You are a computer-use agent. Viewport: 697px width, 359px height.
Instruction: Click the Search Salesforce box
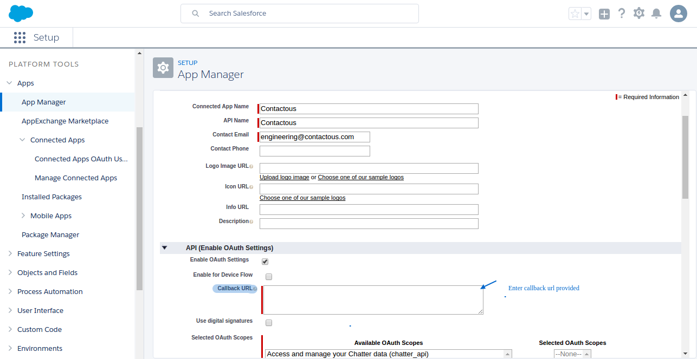click(300, 14)
